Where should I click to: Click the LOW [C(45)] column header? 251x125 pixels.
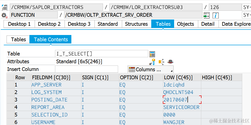pos(182,77)
